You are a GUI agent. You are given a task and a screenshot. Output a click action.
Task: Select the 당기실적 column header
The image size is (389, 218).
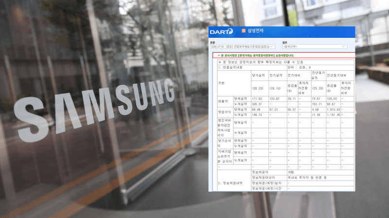coord(258,76)
